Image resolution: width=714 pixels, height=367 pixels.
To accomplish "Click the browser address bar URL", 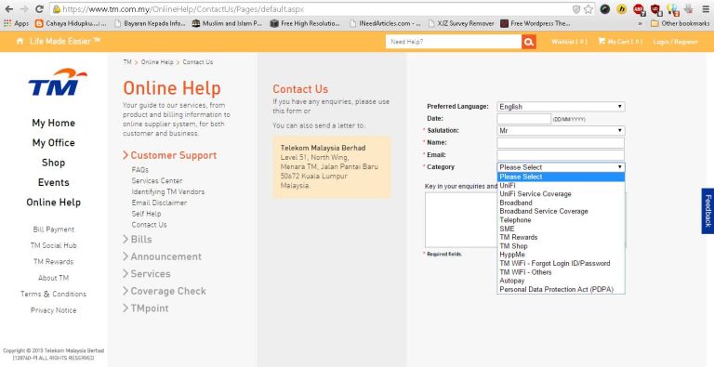I will pyautogui.click(x=183, y=9).
